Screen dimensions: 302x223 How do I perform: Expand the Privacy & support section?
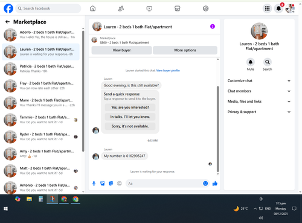pos(259,112)
